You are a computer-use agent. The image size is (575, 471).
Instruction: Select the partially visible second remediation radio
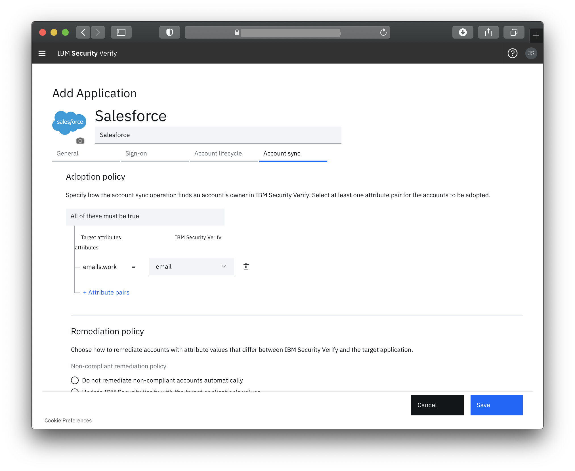(75, 390)
